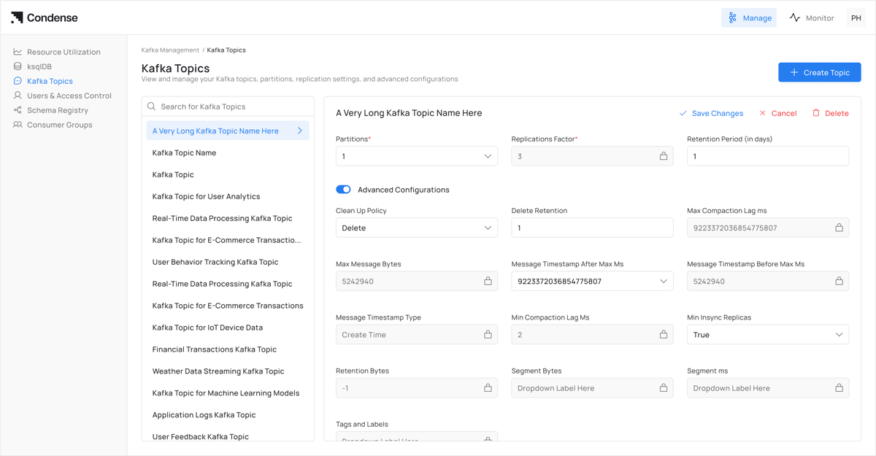The image size is (876, 456).
Task: Select "Kafka Topic Name" in the list
Action: [228, 152]
